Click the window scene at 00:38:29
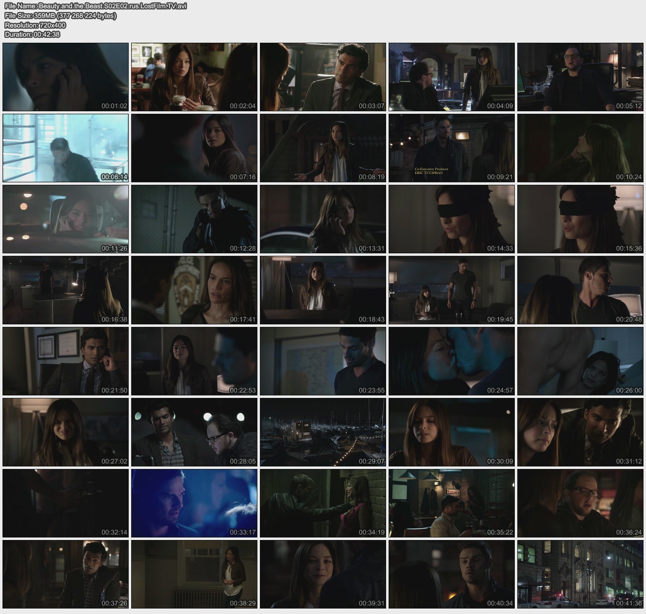Image resolution: width=646 pixels, height=614 pixels. point(194,574)
